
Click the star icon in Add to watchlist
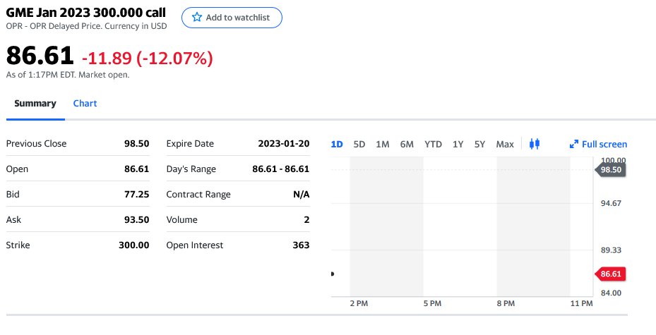point(196,17)
